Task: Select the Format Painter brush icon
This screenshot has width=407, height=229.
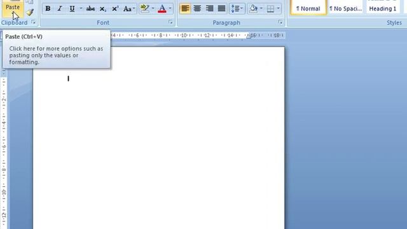Action: (30, 12)
